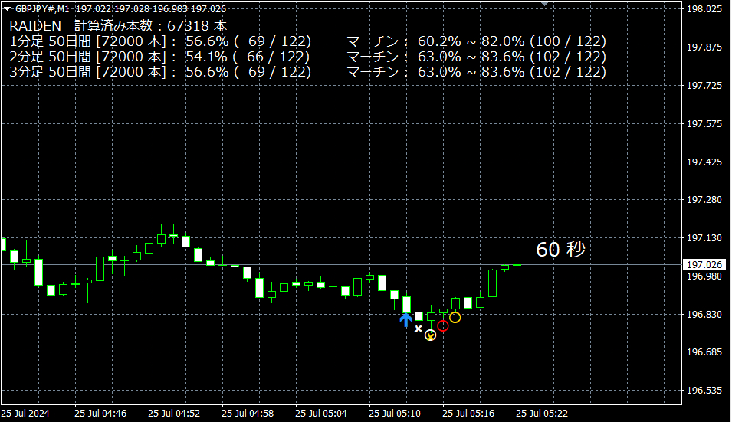Open the chart menu triangle beside GBPJPY#
Image resolution: width=732 pixels, height=422 pixels.
7,8
